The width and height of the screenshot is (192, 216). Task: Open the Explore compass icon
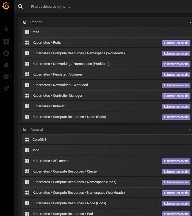[x=6, y=53]
